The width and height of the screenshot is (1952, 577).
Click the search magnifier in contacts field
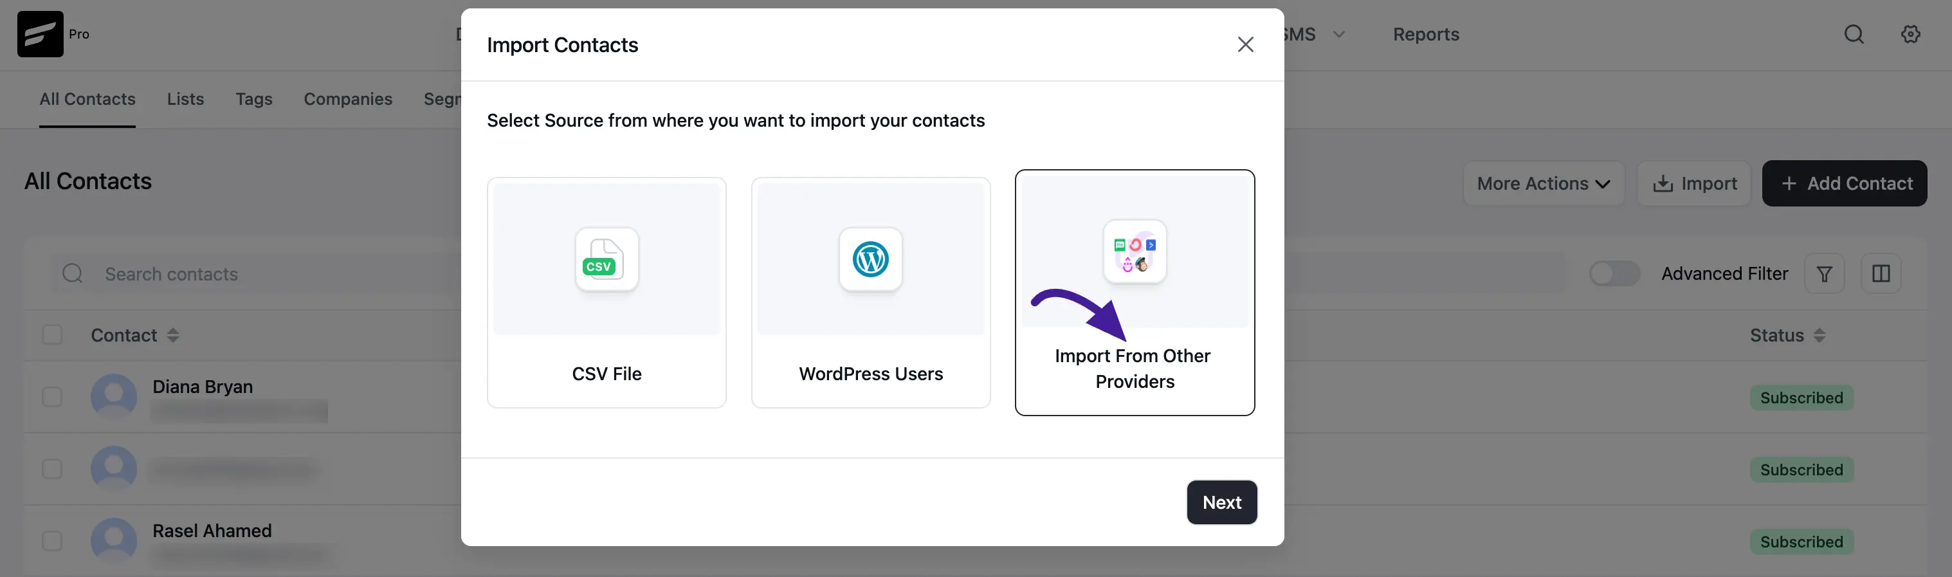click(73, 274)
